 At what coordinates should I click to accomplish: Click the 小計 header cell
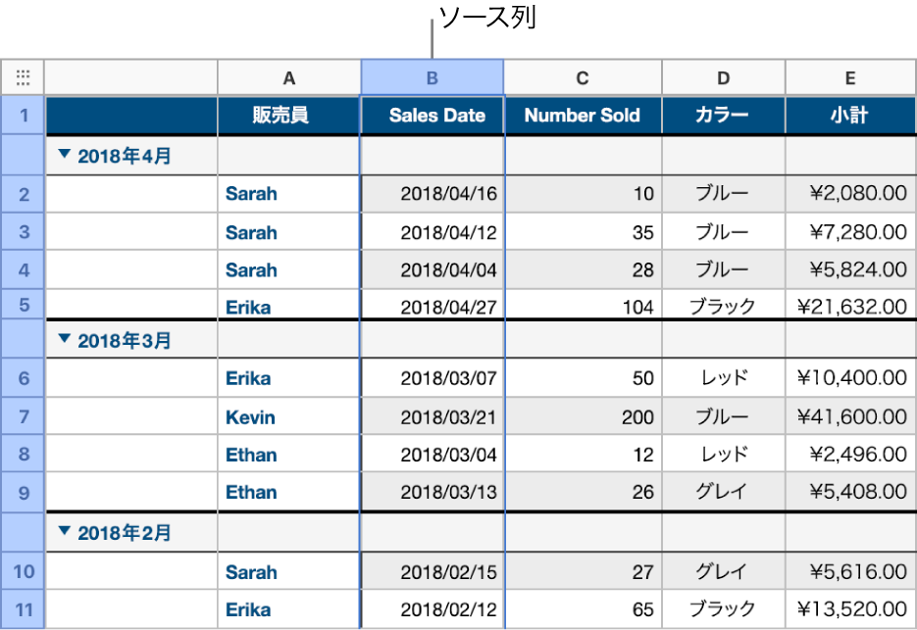coord(849,115)
